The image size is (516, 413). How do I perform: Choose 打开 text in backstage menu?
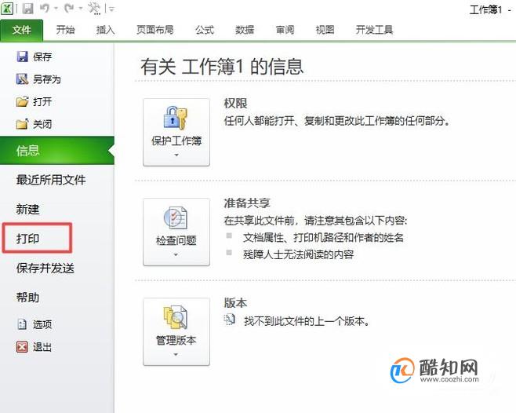(42, 101)
